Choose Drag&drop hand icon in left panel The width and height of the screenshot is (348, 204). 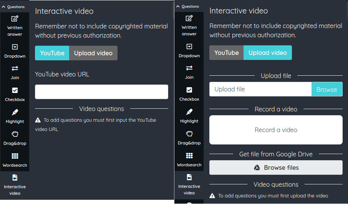pos(15,134)
